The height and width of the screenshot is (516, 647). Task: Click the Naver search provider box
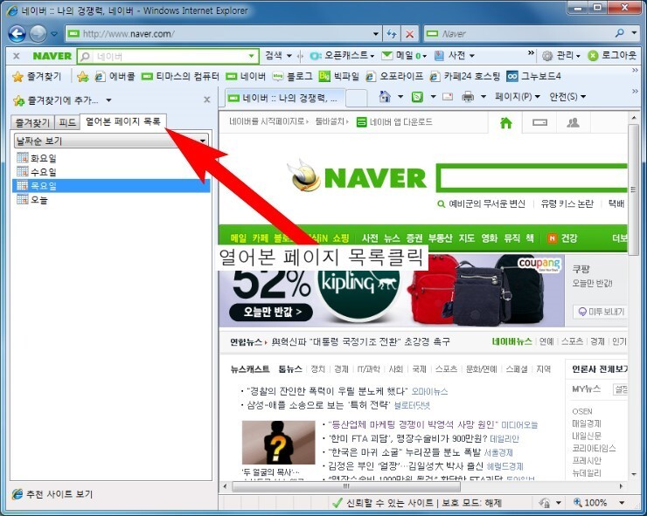[518, 34]
